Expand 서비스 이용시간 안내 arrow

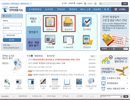127,89
